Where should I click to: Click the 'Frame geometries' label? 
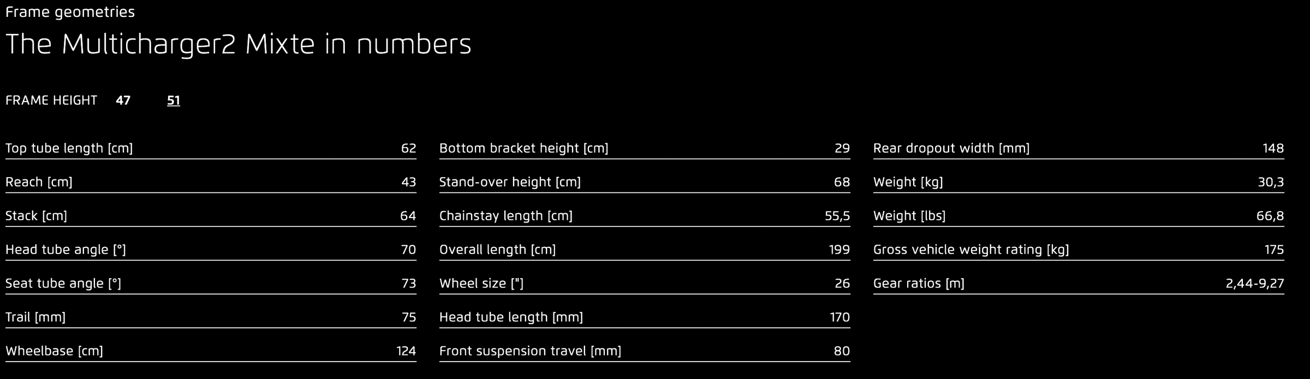click(70, 12)
